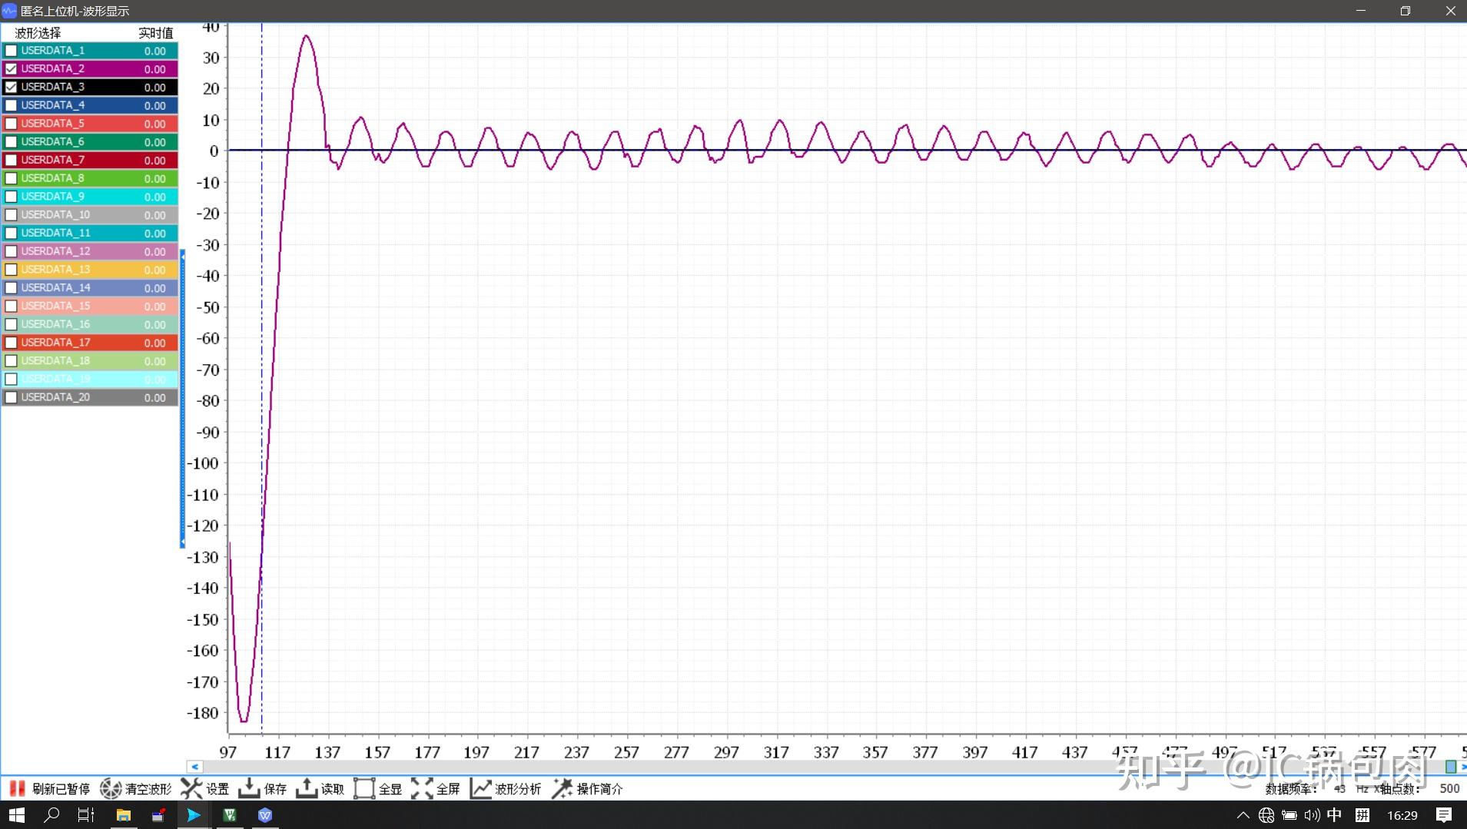Click the 拼 IME mode icon

[1362, 815]
